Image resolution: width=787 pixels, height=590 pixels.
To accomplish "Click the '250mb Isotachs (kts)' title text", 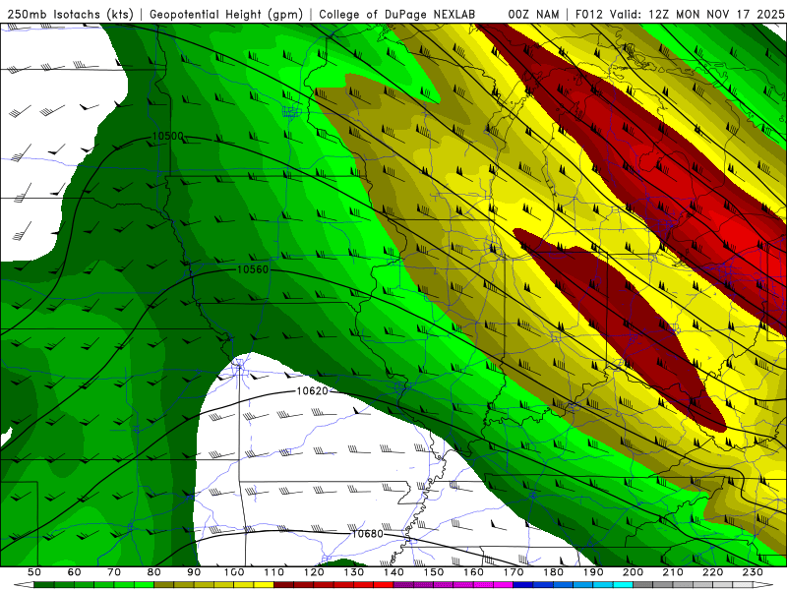I will coord(70,14).
